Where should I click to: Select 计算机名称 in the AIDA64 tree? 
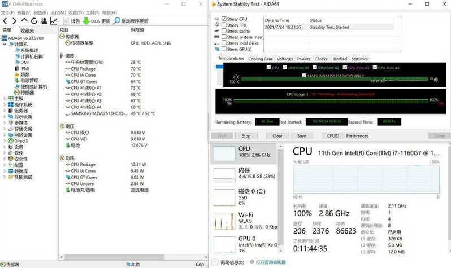pyautogui.click(x=29, y=56)
